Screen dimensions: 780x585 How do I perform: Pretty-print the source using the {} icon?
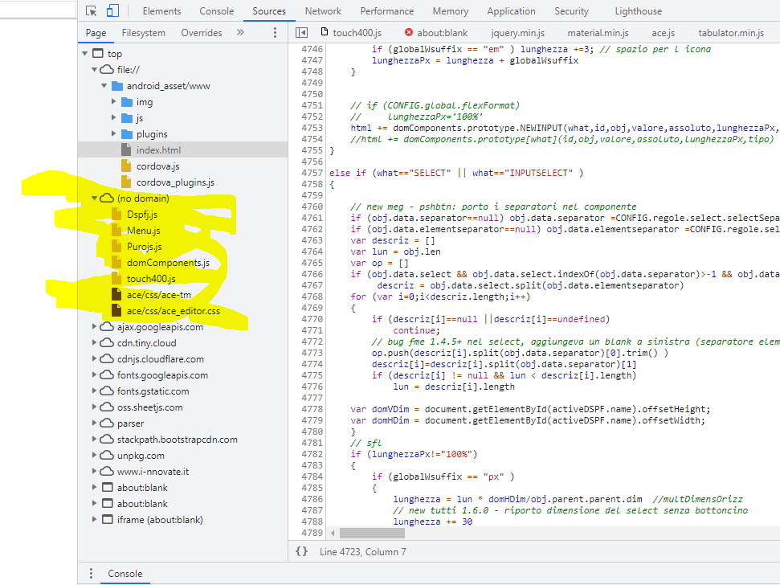[300, 551]
